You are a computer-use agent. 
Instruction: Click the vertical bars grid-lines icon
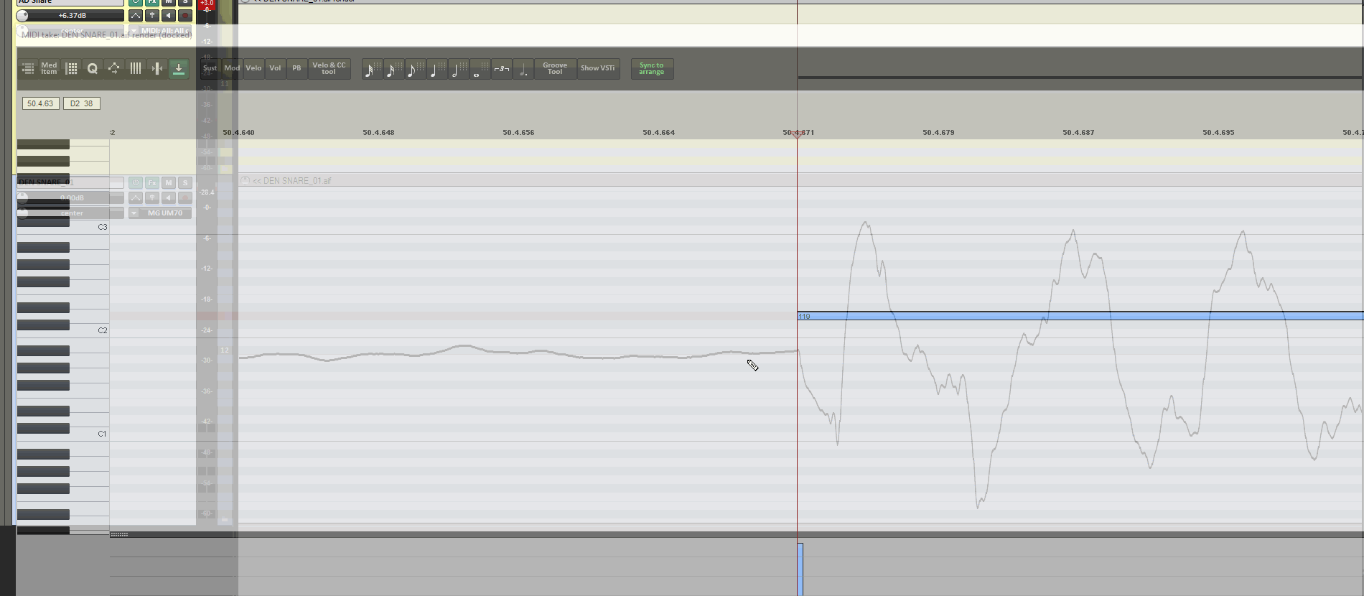click(135, 69)
